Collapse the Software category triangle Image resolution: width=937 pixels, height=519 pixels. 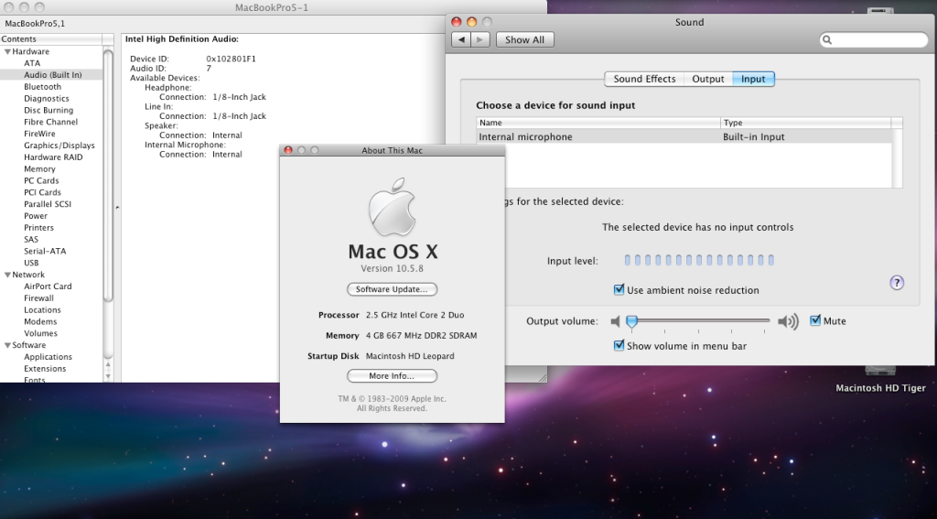6,345
